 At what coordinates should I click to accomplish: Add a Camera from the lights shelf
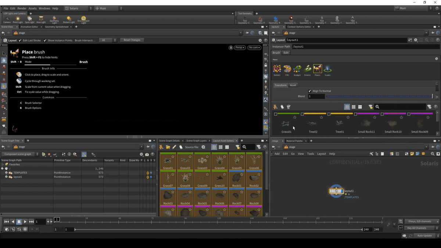pos(7,19)
